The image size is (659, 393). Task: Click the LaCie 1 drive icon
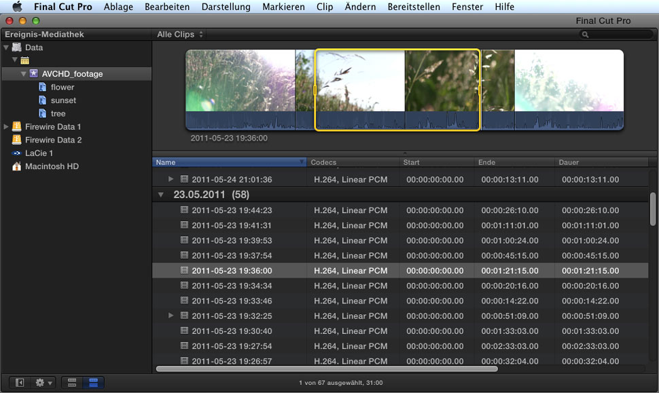point(16,153)
